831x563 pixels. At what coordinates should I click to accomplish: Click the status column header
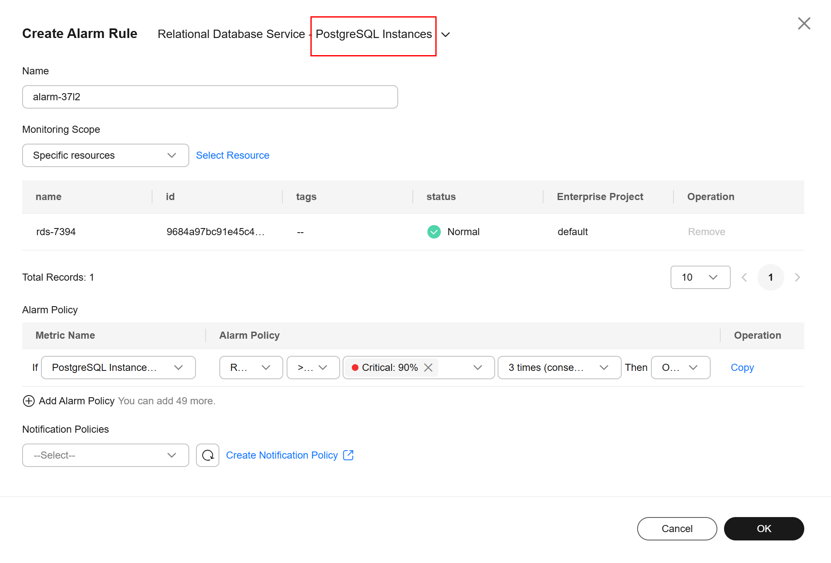coord(441,197)
